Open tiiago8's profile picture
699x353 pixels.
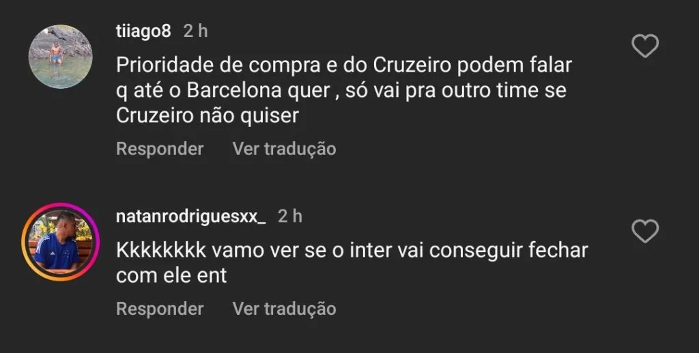[60, 57]
